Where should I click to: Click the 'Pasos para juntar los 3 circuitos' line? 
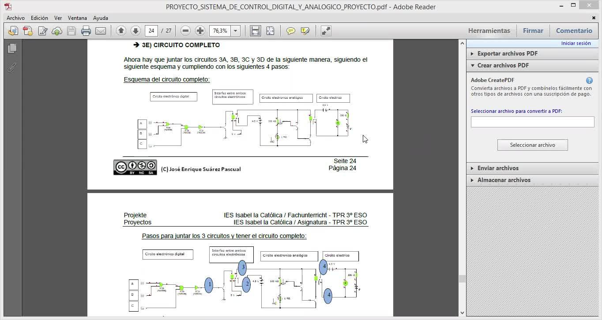point(224,236)
